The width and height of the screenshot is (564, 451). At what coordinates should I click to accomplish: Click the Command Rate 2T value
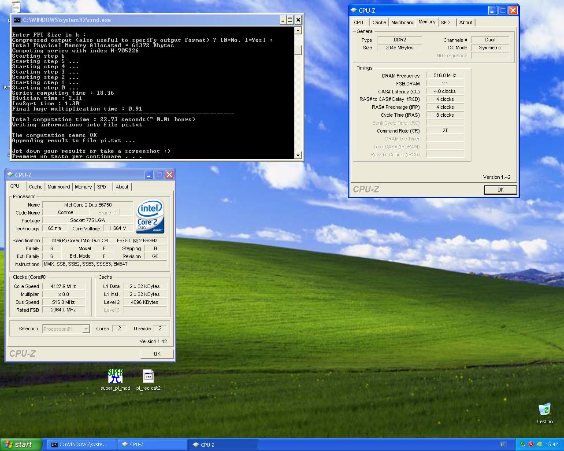(x=445, y=130)
